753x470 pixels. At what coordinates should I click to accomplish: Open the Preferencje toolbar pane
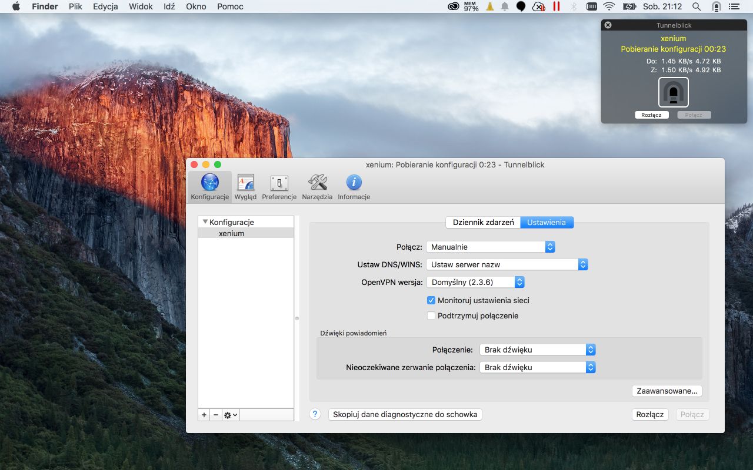click(279, 187)
